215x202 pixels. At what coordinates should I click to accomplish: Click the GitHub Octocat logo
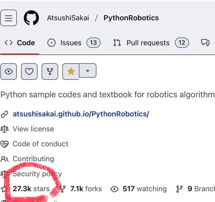(31, 18)
